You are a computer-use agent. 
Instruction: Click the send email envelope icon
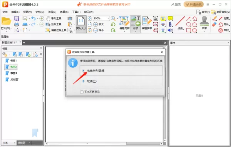pyautogui.click(x=25, y=18)
